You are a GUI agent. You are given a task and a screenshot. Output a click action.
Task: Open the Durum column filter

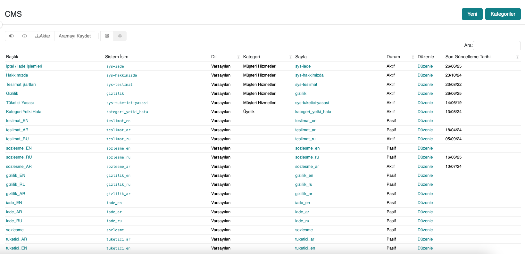(413, 57)
